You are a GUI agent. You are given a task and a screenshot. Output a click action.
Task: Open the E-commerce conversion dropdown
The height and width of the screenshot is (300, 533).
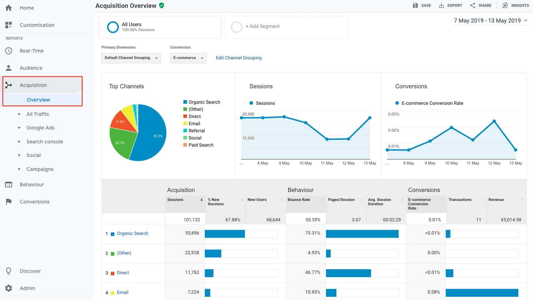188,58
